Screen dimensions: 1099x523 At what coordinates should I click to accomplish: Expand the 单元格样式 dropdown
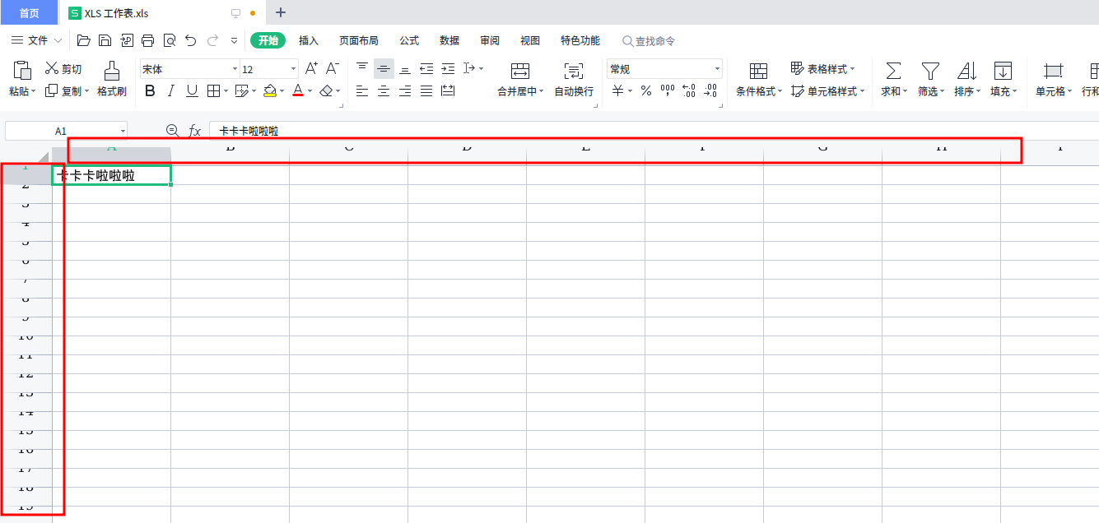[862, 92]
